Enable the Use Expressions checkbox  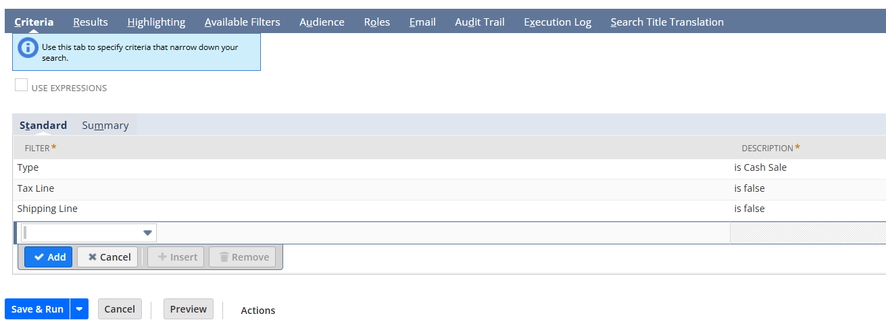[22, 85]
